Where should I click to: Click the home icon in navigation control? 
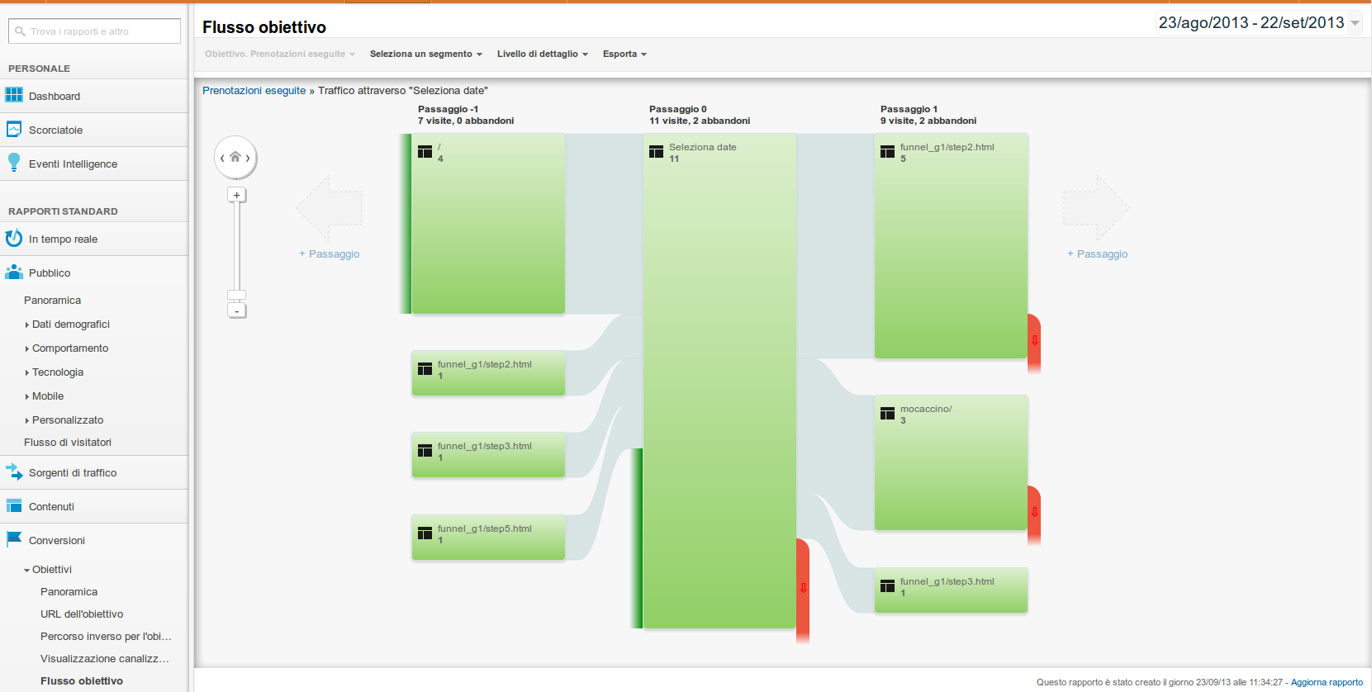(235, 157)
